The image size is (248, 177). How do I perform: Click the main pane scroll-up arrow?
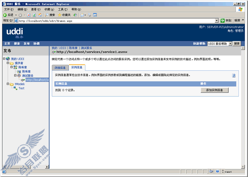[243, 48]
